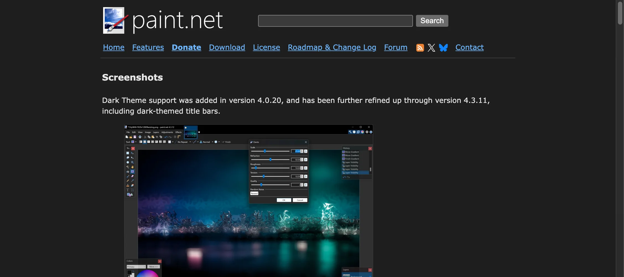Select the Color Picker eyedropper tool
This screenshot has width=624, height=277.
click(132, 181)
